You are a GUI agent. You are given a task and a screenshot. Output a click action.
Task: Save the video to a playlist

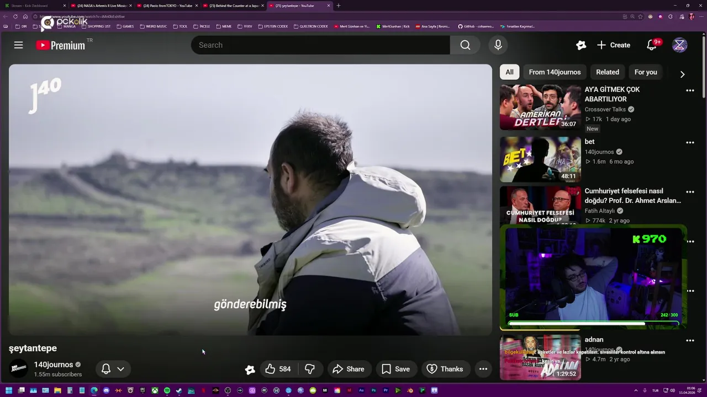click(x=396, y=369)
